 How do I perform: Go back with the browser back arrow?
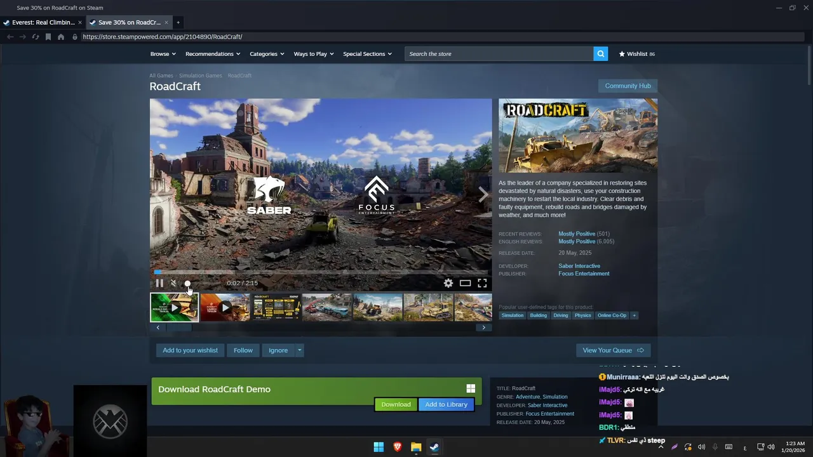pos(10,37)
